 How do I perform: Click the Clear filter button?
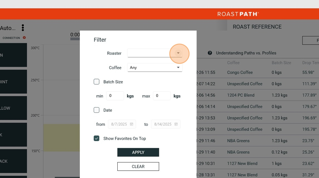point(138,167)
